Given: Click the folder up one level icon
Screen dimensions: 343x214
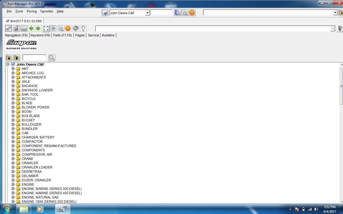Looking at the screenshot, I should [9, 58].
